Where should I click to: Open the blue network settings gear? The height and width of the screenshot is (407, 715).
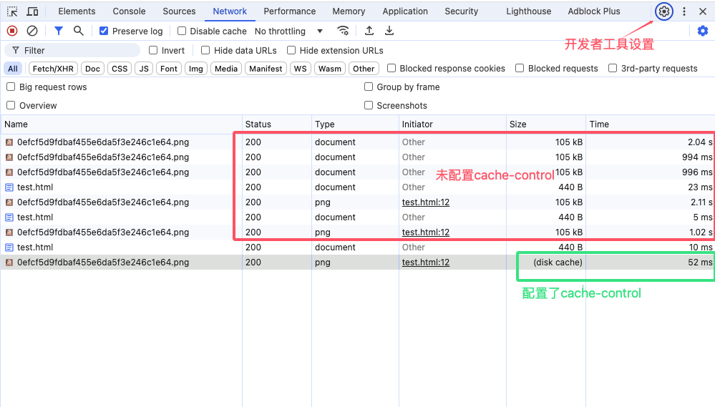pyautogui.click(x=703, y=31)
